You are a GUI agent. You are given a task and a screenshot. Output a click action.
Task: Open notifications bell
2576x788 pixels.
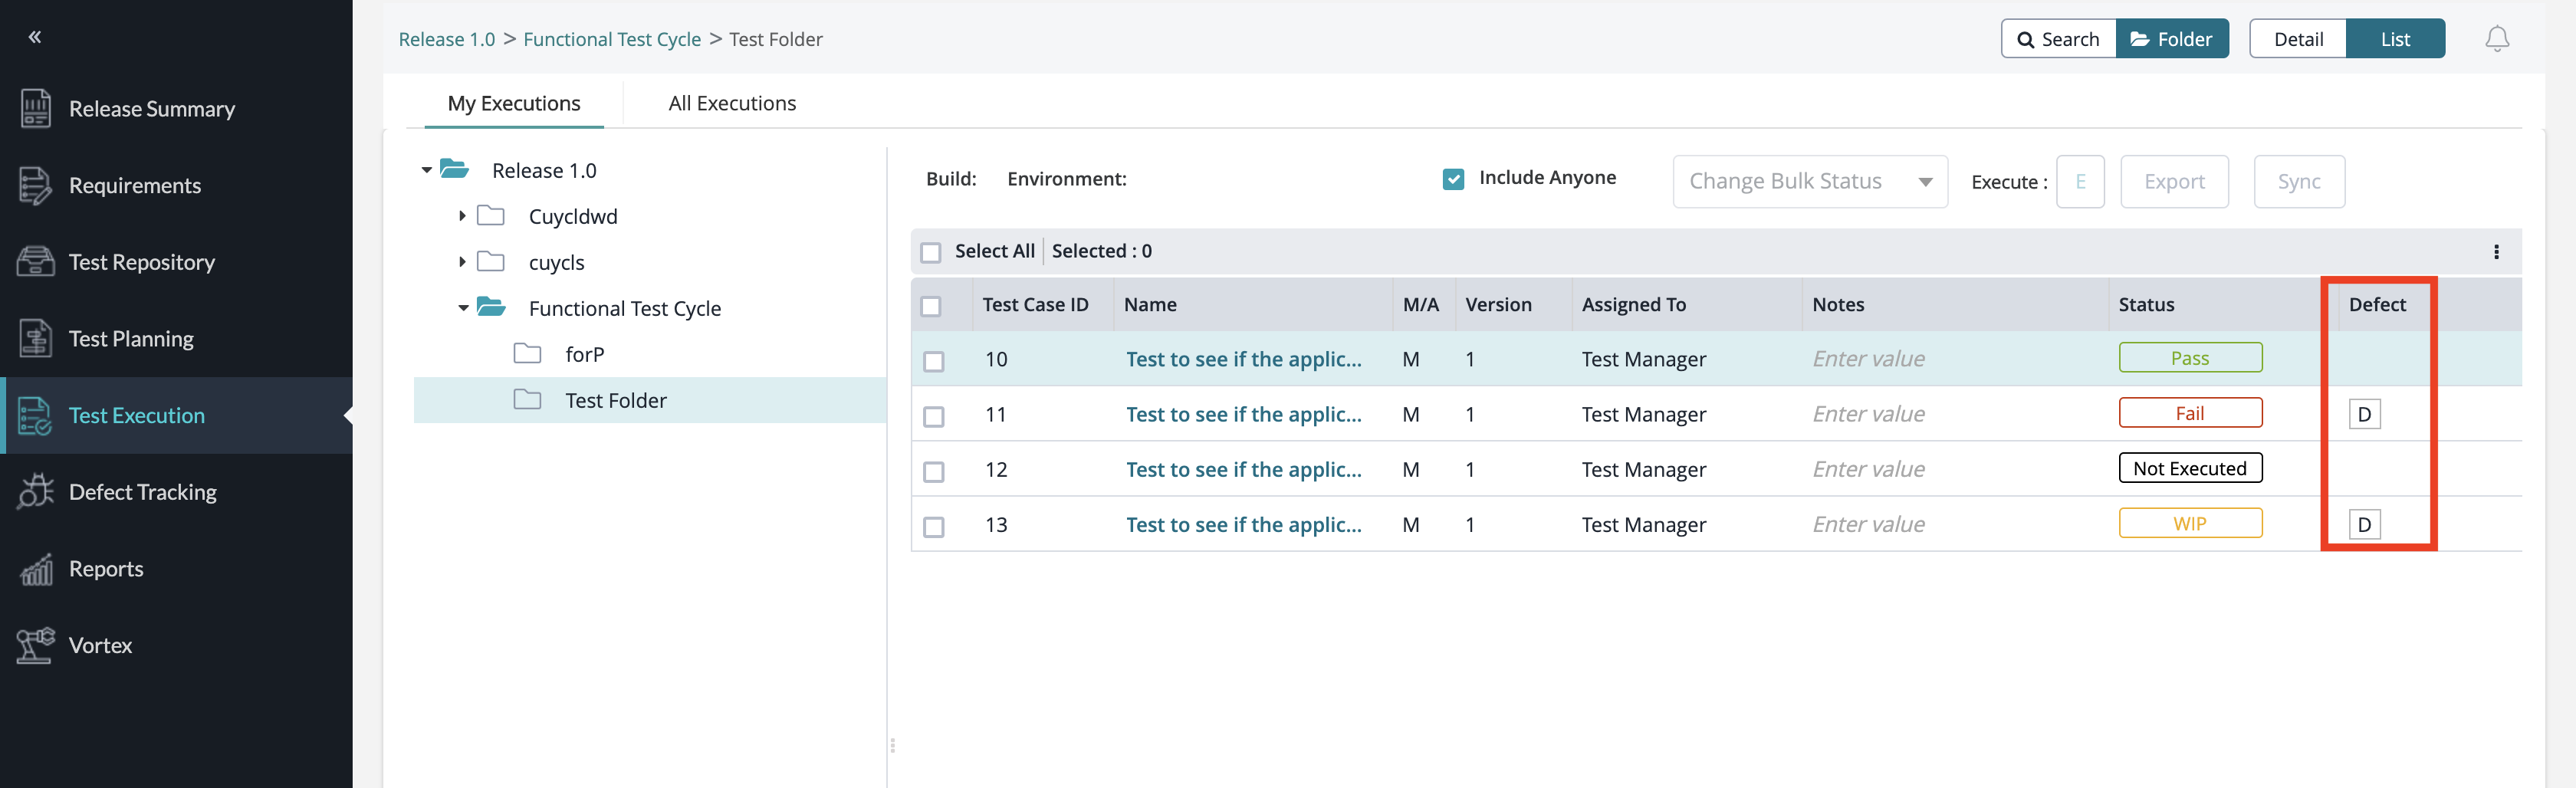pyautogui.click(x=2496, y=39)
